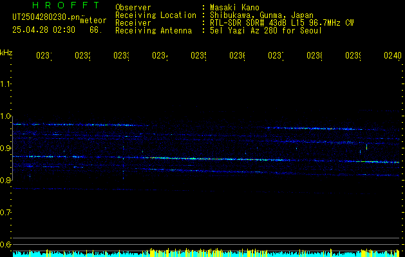The width and height of the screenshot is (405, 257).
Task: Click the 'Receiving Location' label
Action: 156,15
